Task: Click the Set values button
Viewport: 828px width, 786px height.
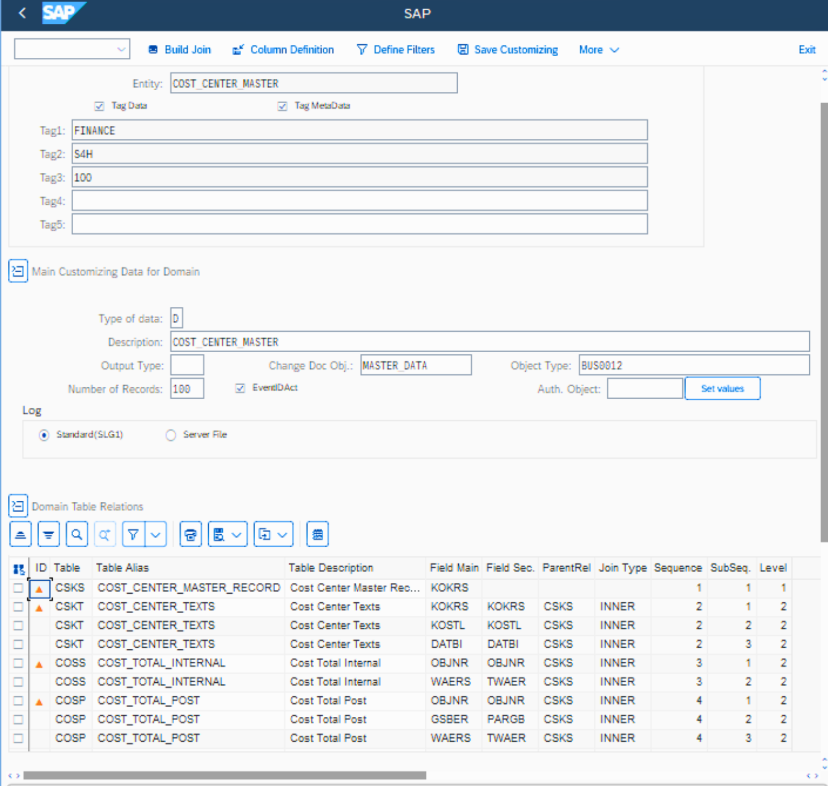Action: [722, 388]
